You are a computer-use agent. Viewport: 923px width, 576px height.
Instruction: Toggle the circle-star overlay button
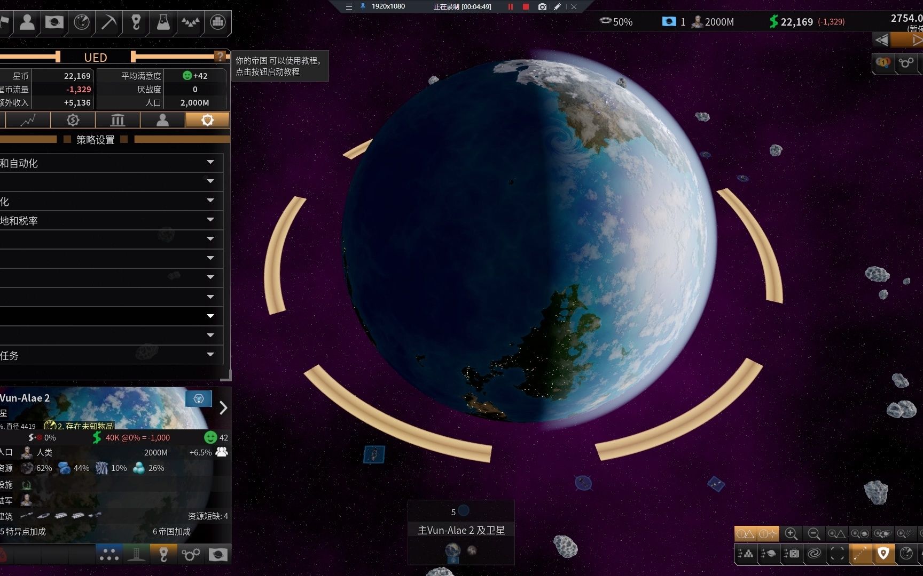[768, 534]
